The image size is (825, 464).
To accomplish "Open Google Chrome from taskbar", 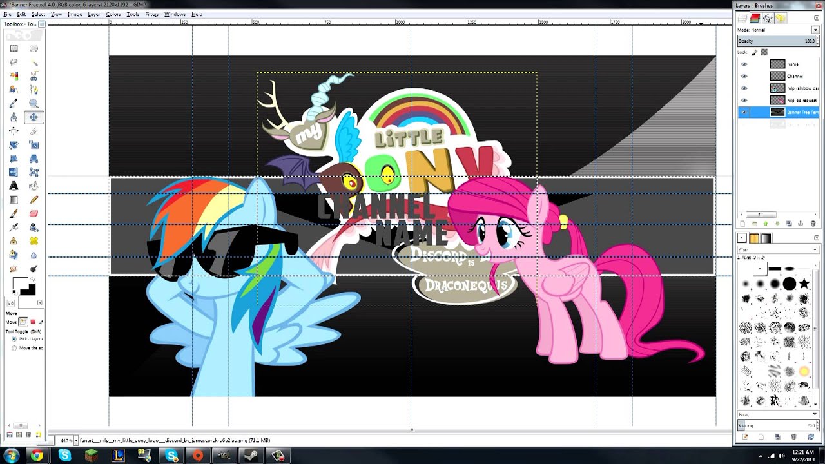I will (37, 456).
